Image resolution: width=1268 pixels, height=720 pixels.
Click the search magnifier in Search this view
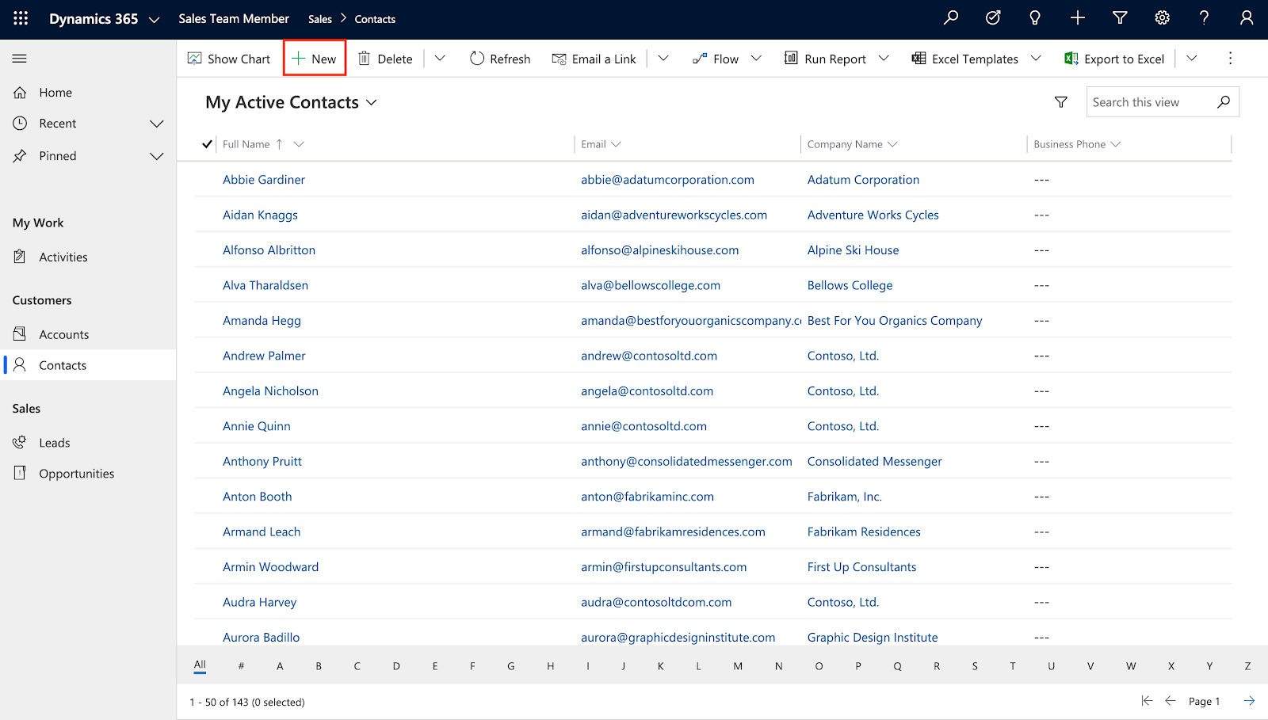point(1224,101)
